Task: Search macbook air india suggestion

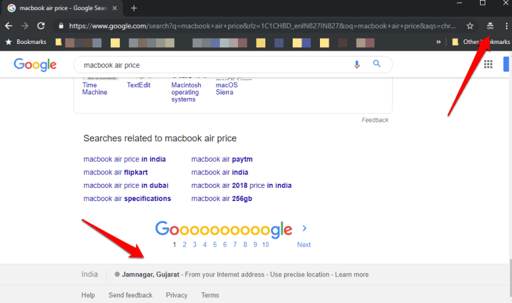Action: tap(219, 172)
